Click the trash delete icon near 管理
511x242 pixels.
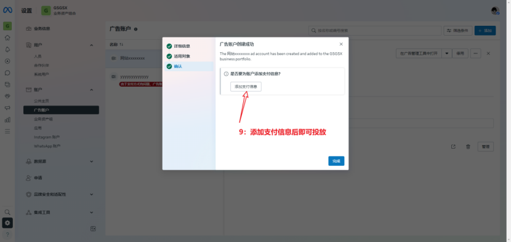pyautogui.click(x=468, y=147)
